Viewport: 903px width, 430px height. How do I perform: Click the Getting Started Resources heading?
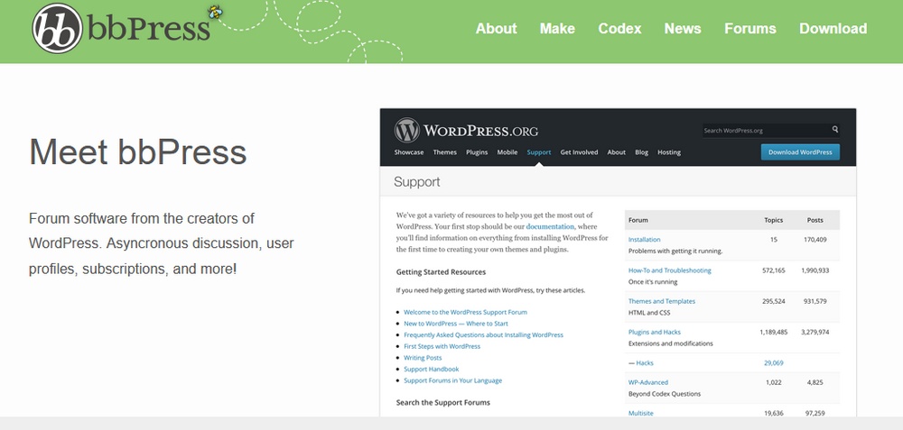441,272
